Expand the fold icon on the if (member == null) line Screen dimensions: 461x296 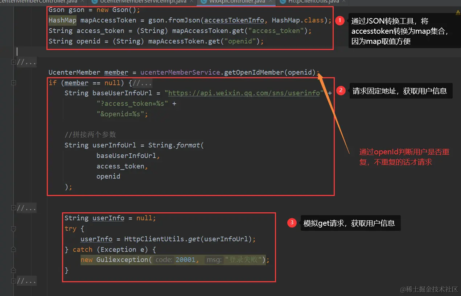tap(13, 83)
